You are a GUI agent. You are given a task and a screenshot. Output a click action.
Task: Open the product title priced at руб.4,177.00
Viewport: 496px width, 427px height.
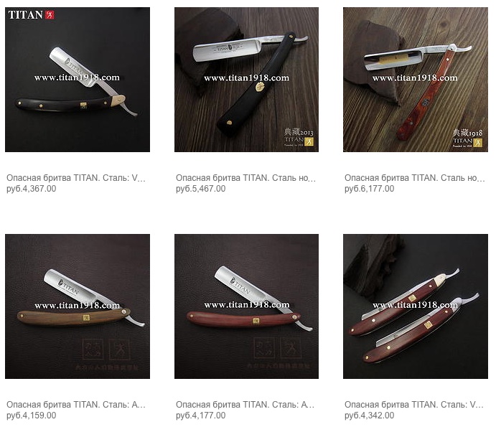pyautogui.click(x=245, y=405)
